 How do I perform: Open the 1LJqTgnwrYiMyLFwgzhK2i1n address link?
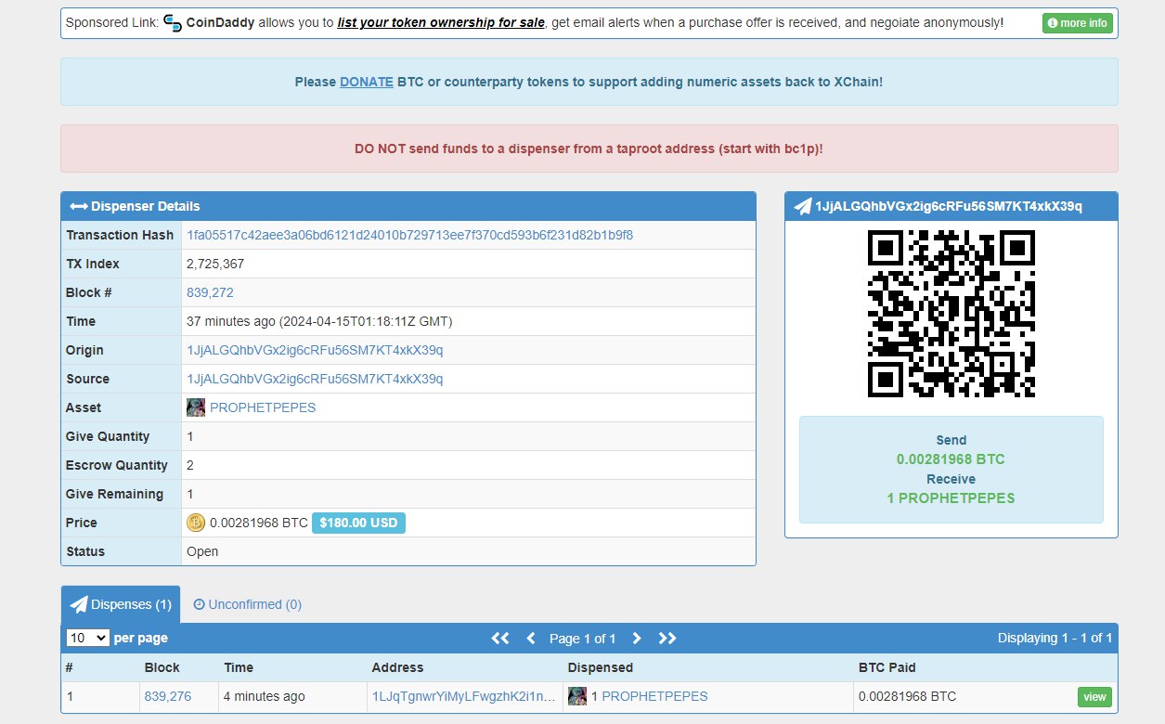point(464,696)
